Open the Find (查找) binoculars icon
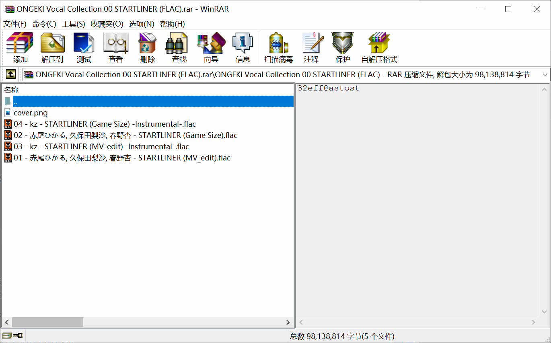The height and width of the screenshot is (343, 551). coord(179,48)
